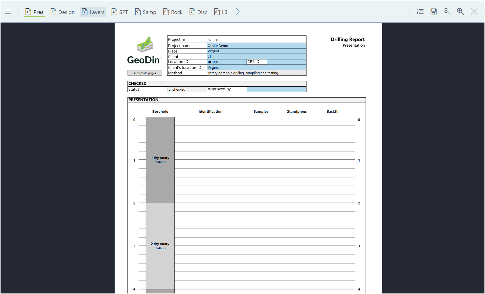This screenshot has height=294, width=485.
Task: Go to the SPT tab
Action: pyautogui.click(x=120, y=12)
